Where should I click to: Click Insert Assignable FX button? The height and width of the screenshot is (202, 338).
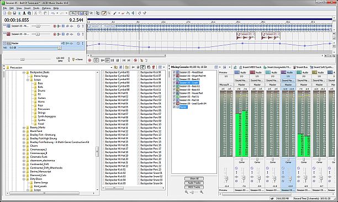pyautogui.click(x=277, y=67)
